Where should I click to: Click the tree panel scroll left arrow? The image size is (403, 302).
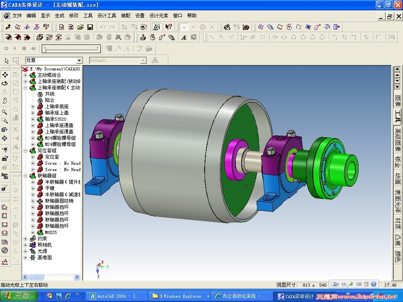pos(25,277)
